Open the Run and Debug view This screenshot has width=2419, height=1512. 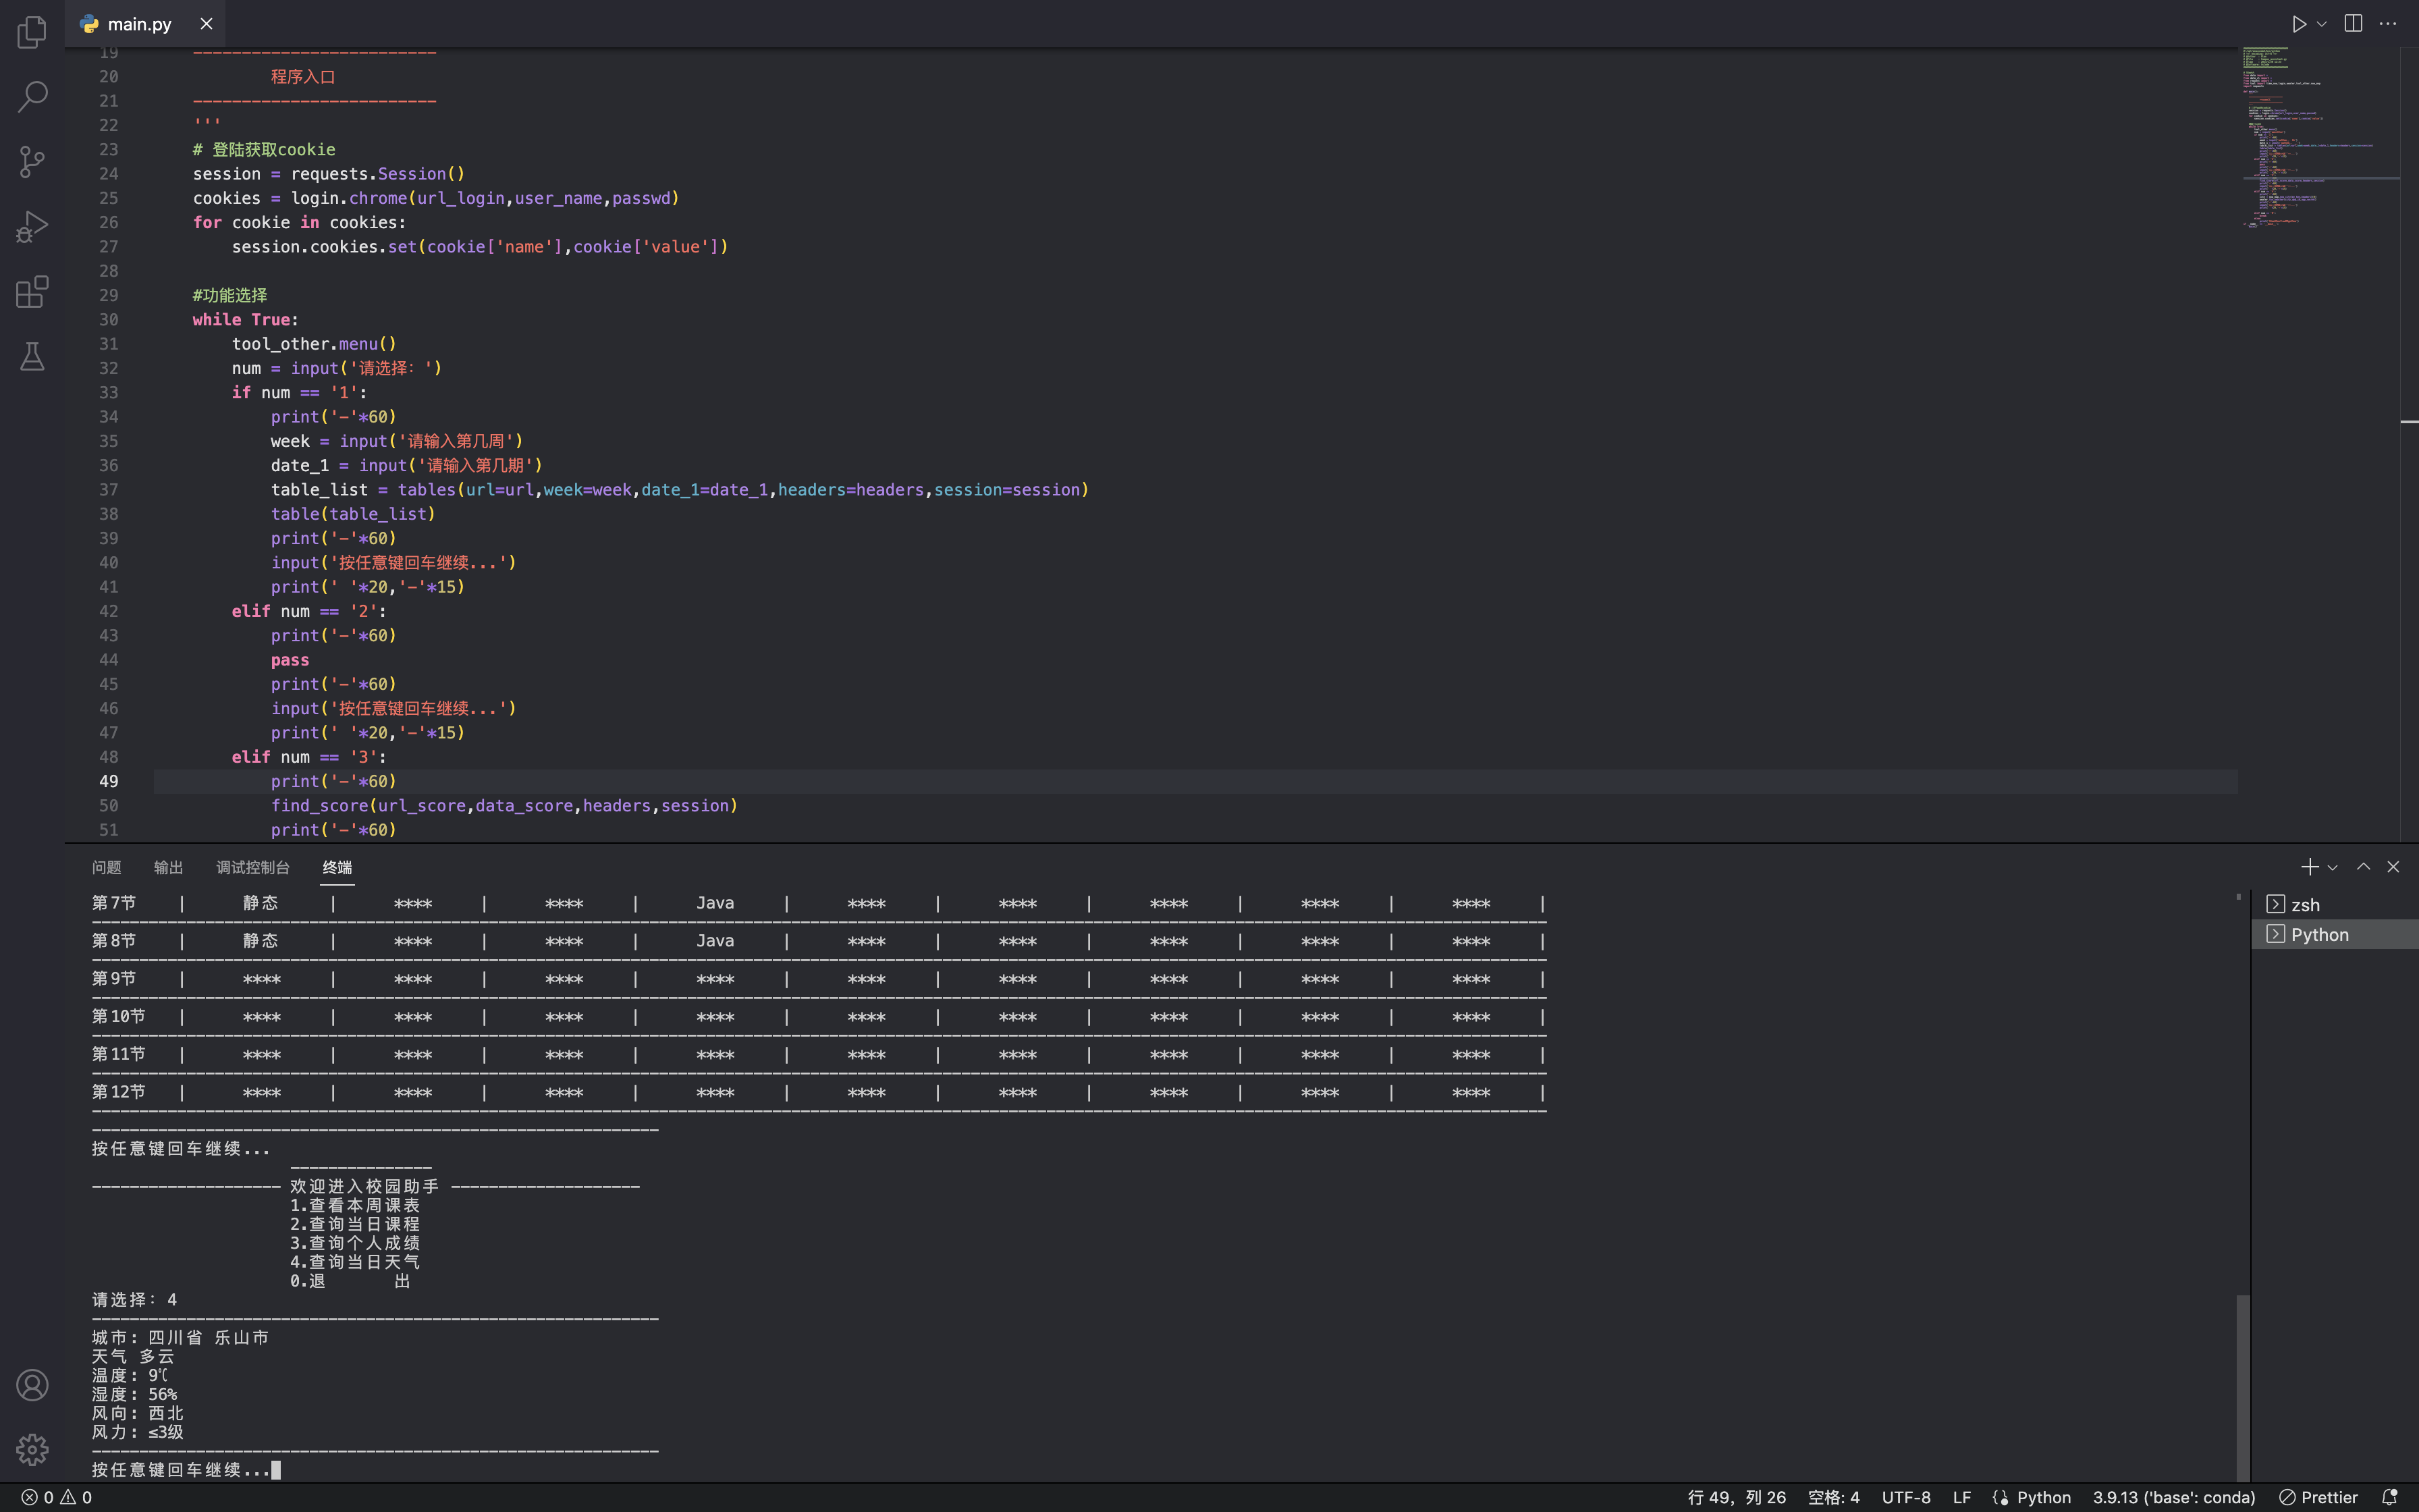pos(32,227)
